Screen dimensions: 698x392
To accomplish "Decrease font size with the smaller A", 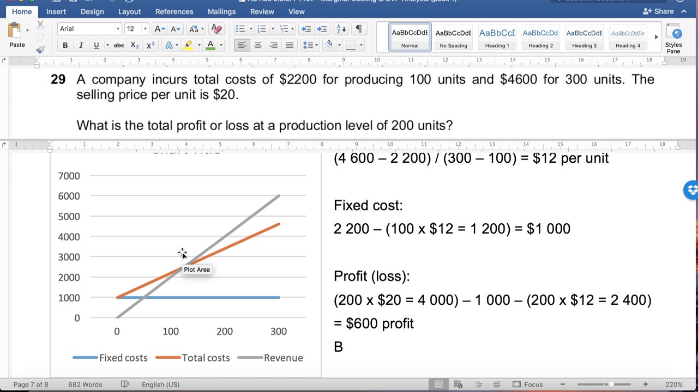I will [x=175, y=29].
